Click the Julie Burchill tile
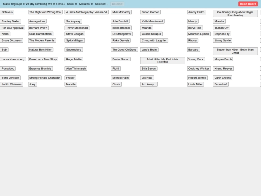The width and height of the screenshot is (261, 196). tap(120, 21)
